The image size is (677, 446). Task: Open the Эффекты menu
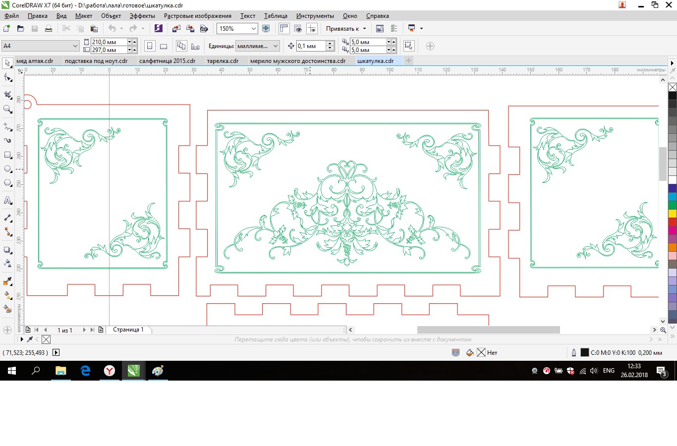click(142, 16)
